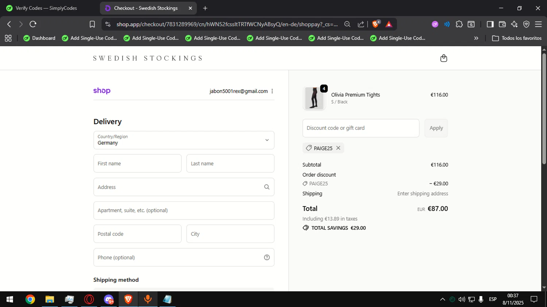This screenshot has height=307, width=547.
Task: Focus the City field
Action: point(230,234)
